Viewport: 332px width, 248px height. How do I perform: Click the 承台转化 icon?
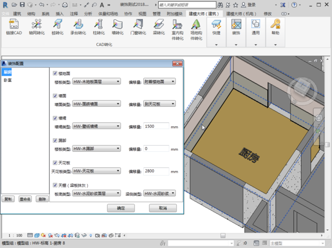pos(78,26)
